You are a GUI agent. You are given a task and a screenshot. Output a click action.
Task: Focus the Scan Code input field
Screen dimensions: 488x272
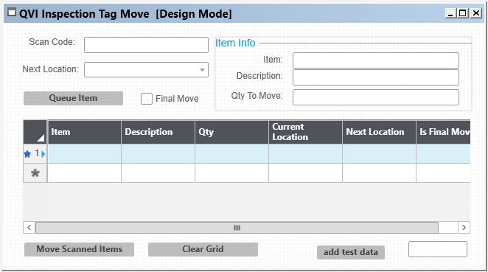(146, 45)
